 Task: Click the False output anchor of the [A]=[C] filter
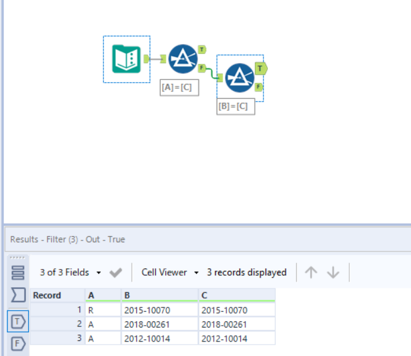[x=202, y=68]
